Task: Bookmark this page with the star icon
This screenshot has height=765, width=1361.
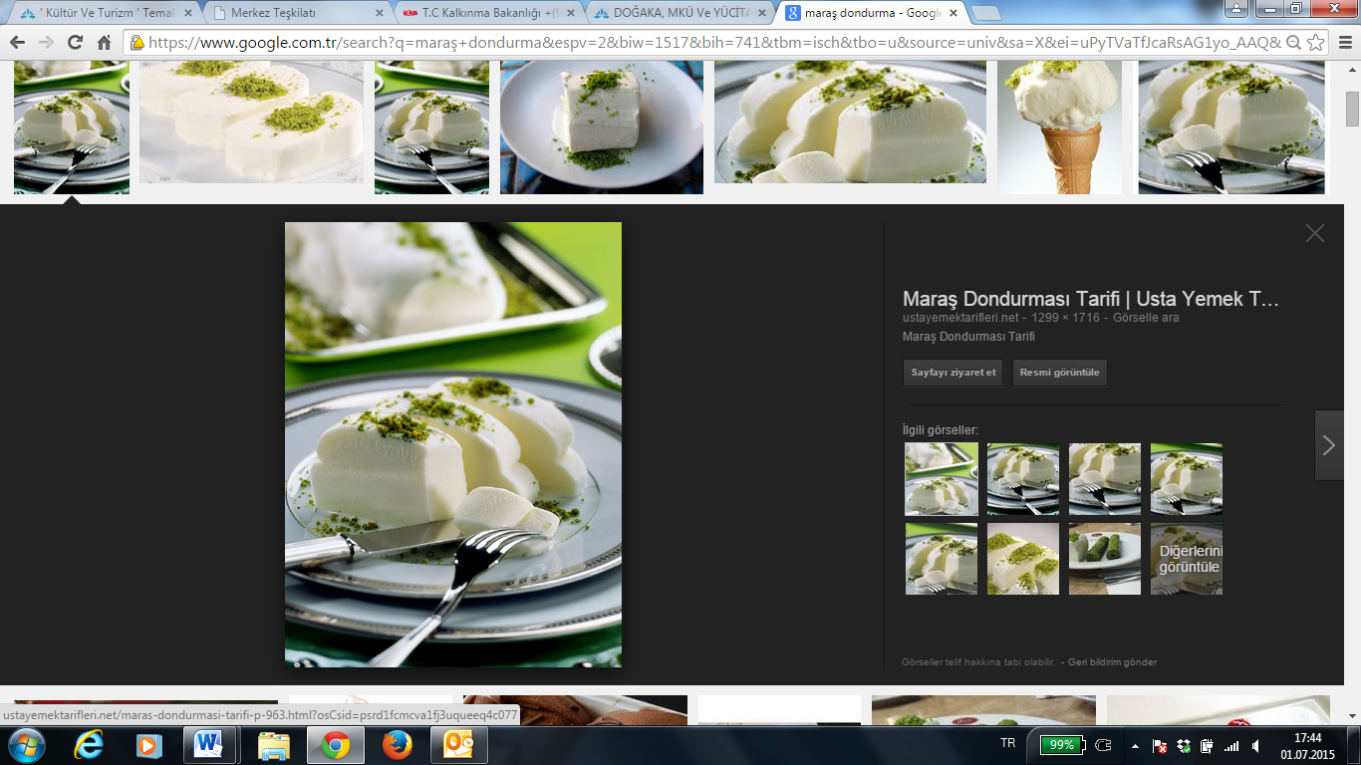Action: point(1315,43)
